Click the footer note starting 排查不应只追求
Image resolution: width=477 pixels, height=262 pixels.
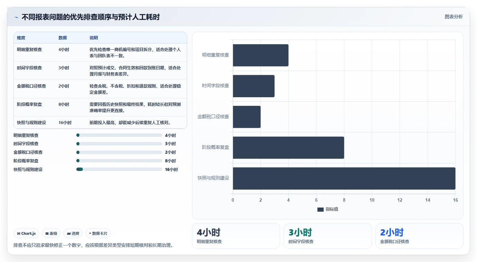pos(93,245)
